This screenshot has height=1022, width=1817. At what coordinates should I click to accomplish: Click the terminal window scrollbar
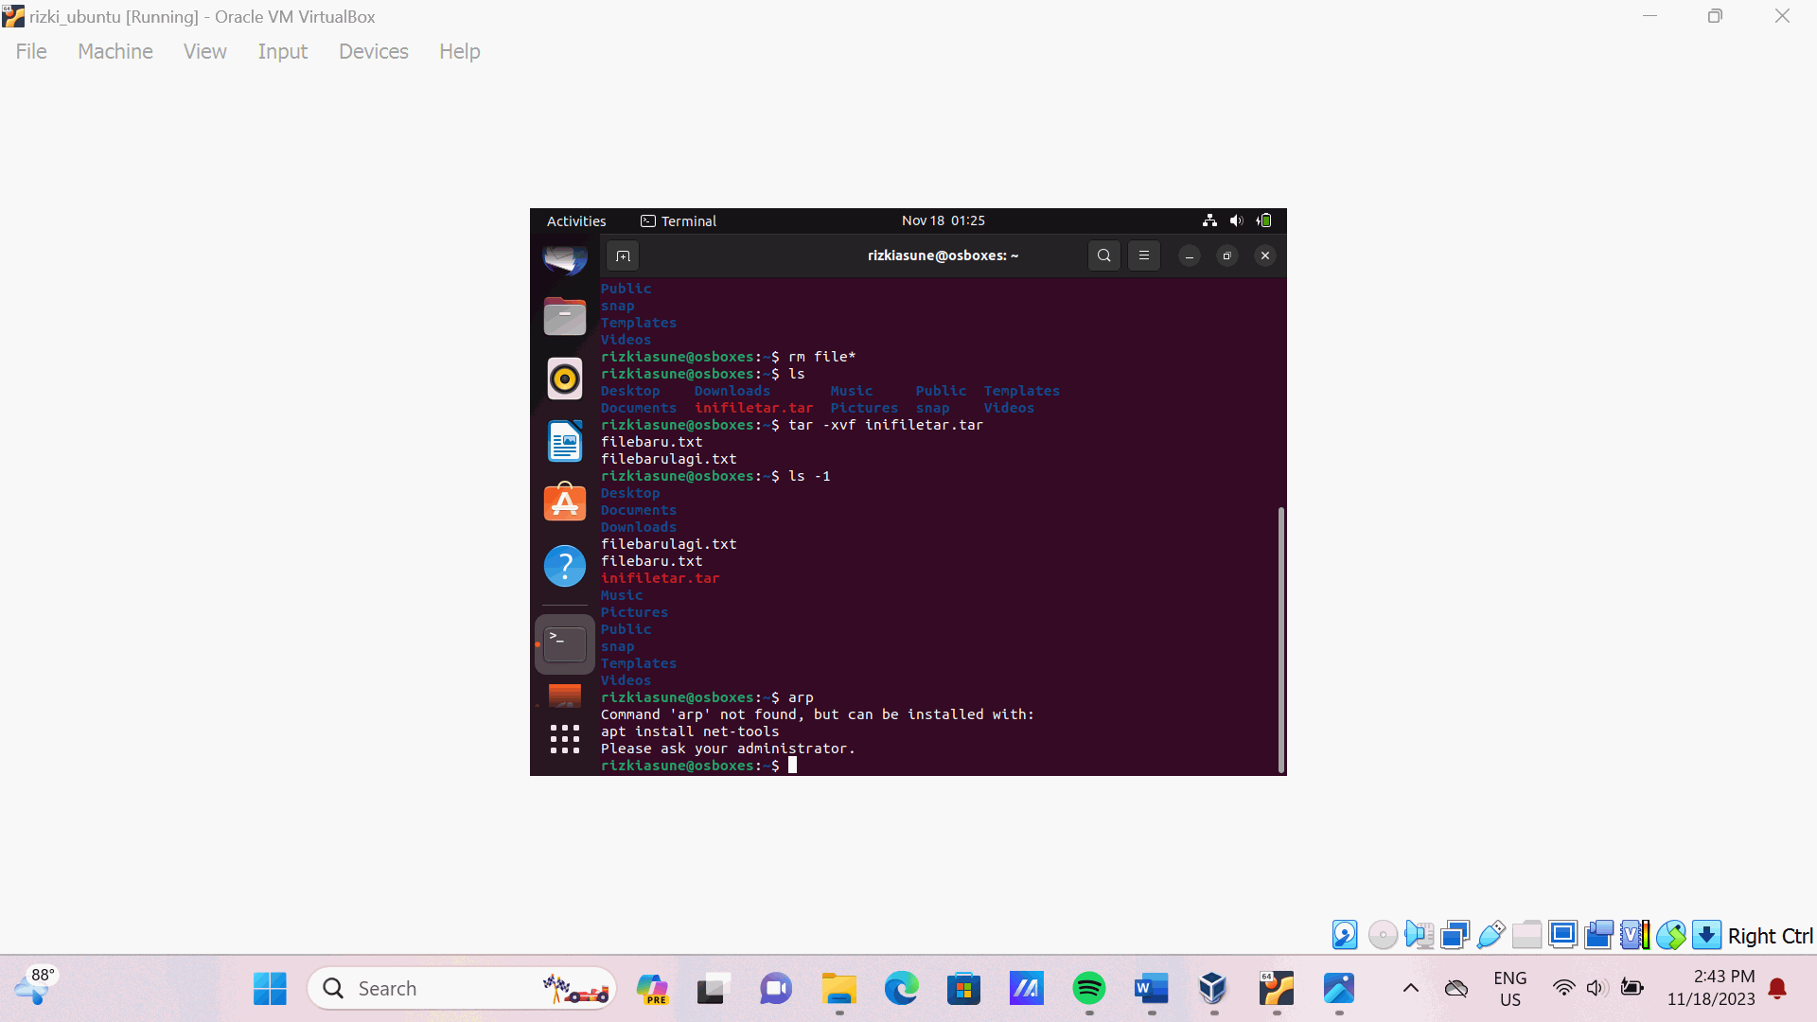point(1281,640)
